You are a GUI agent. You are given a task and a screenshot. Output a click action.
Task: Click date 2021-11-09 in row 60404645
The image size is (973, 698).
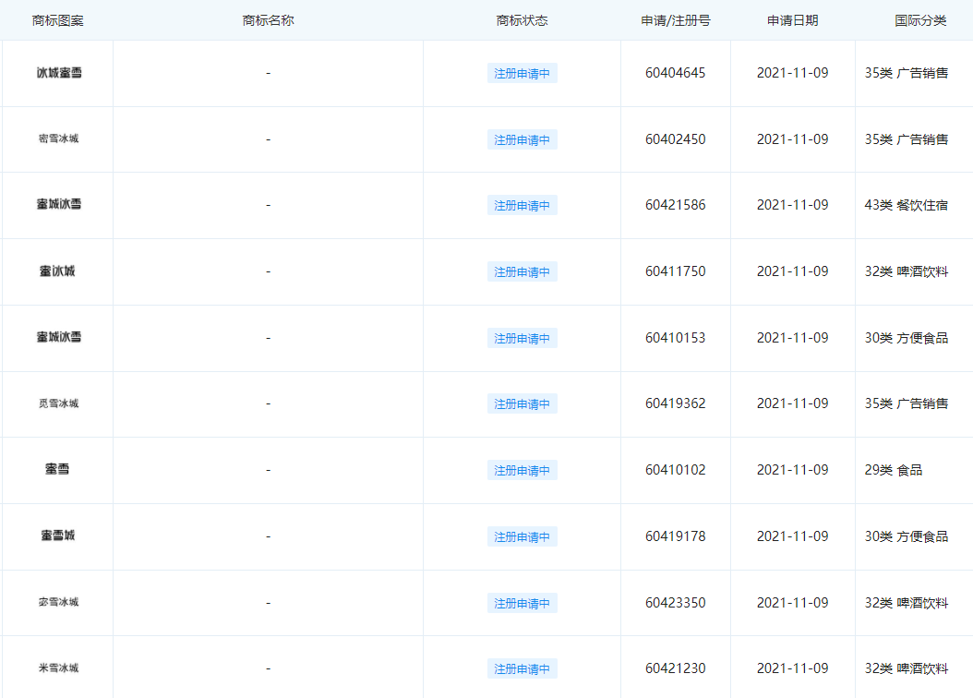click(792, 73)
